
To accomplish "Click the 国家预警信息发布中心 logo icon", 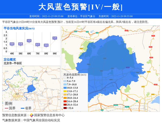I will click(32, 115).
